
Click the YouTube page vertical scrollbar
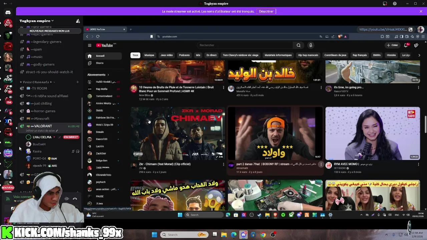tap(425, 124)
